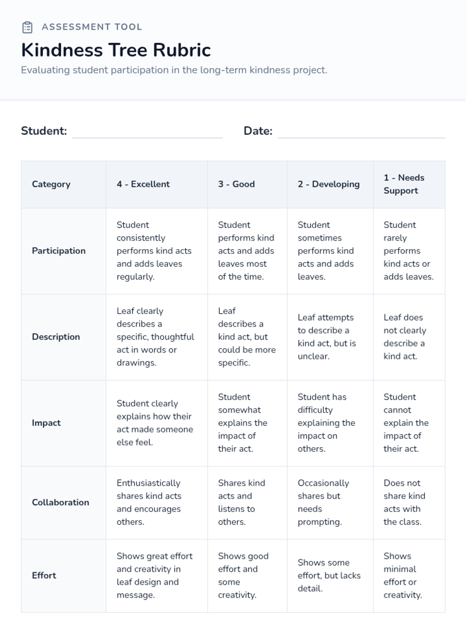Click the Description row label

click(x=56, y=337)
